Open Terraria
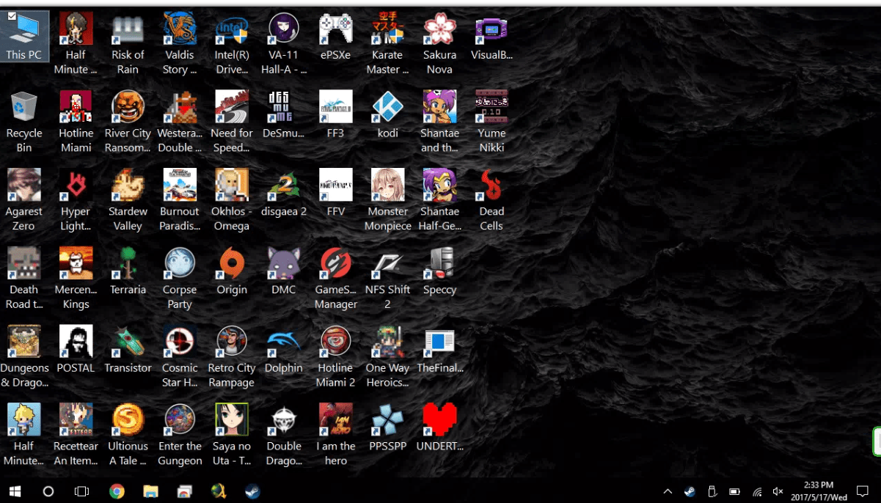Image resolution: width=881 pixels, height=503 pixels. coord(128,263)
